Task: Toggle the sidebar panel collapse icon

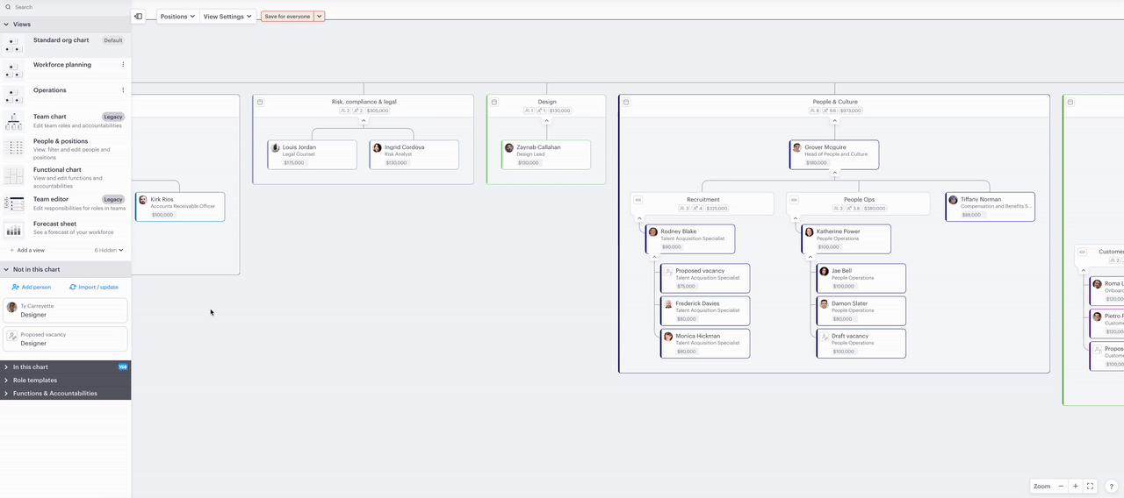Action: coord(139,16)
